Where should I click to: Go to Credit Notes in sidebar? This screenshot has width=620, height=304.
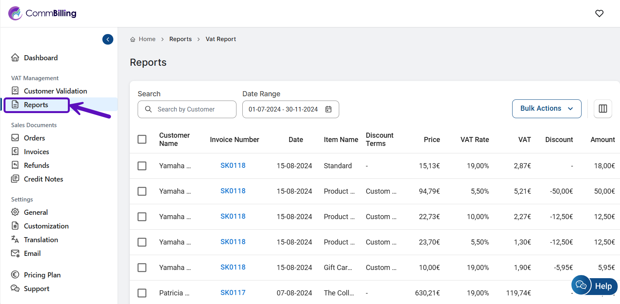click(x=43, y=179)
